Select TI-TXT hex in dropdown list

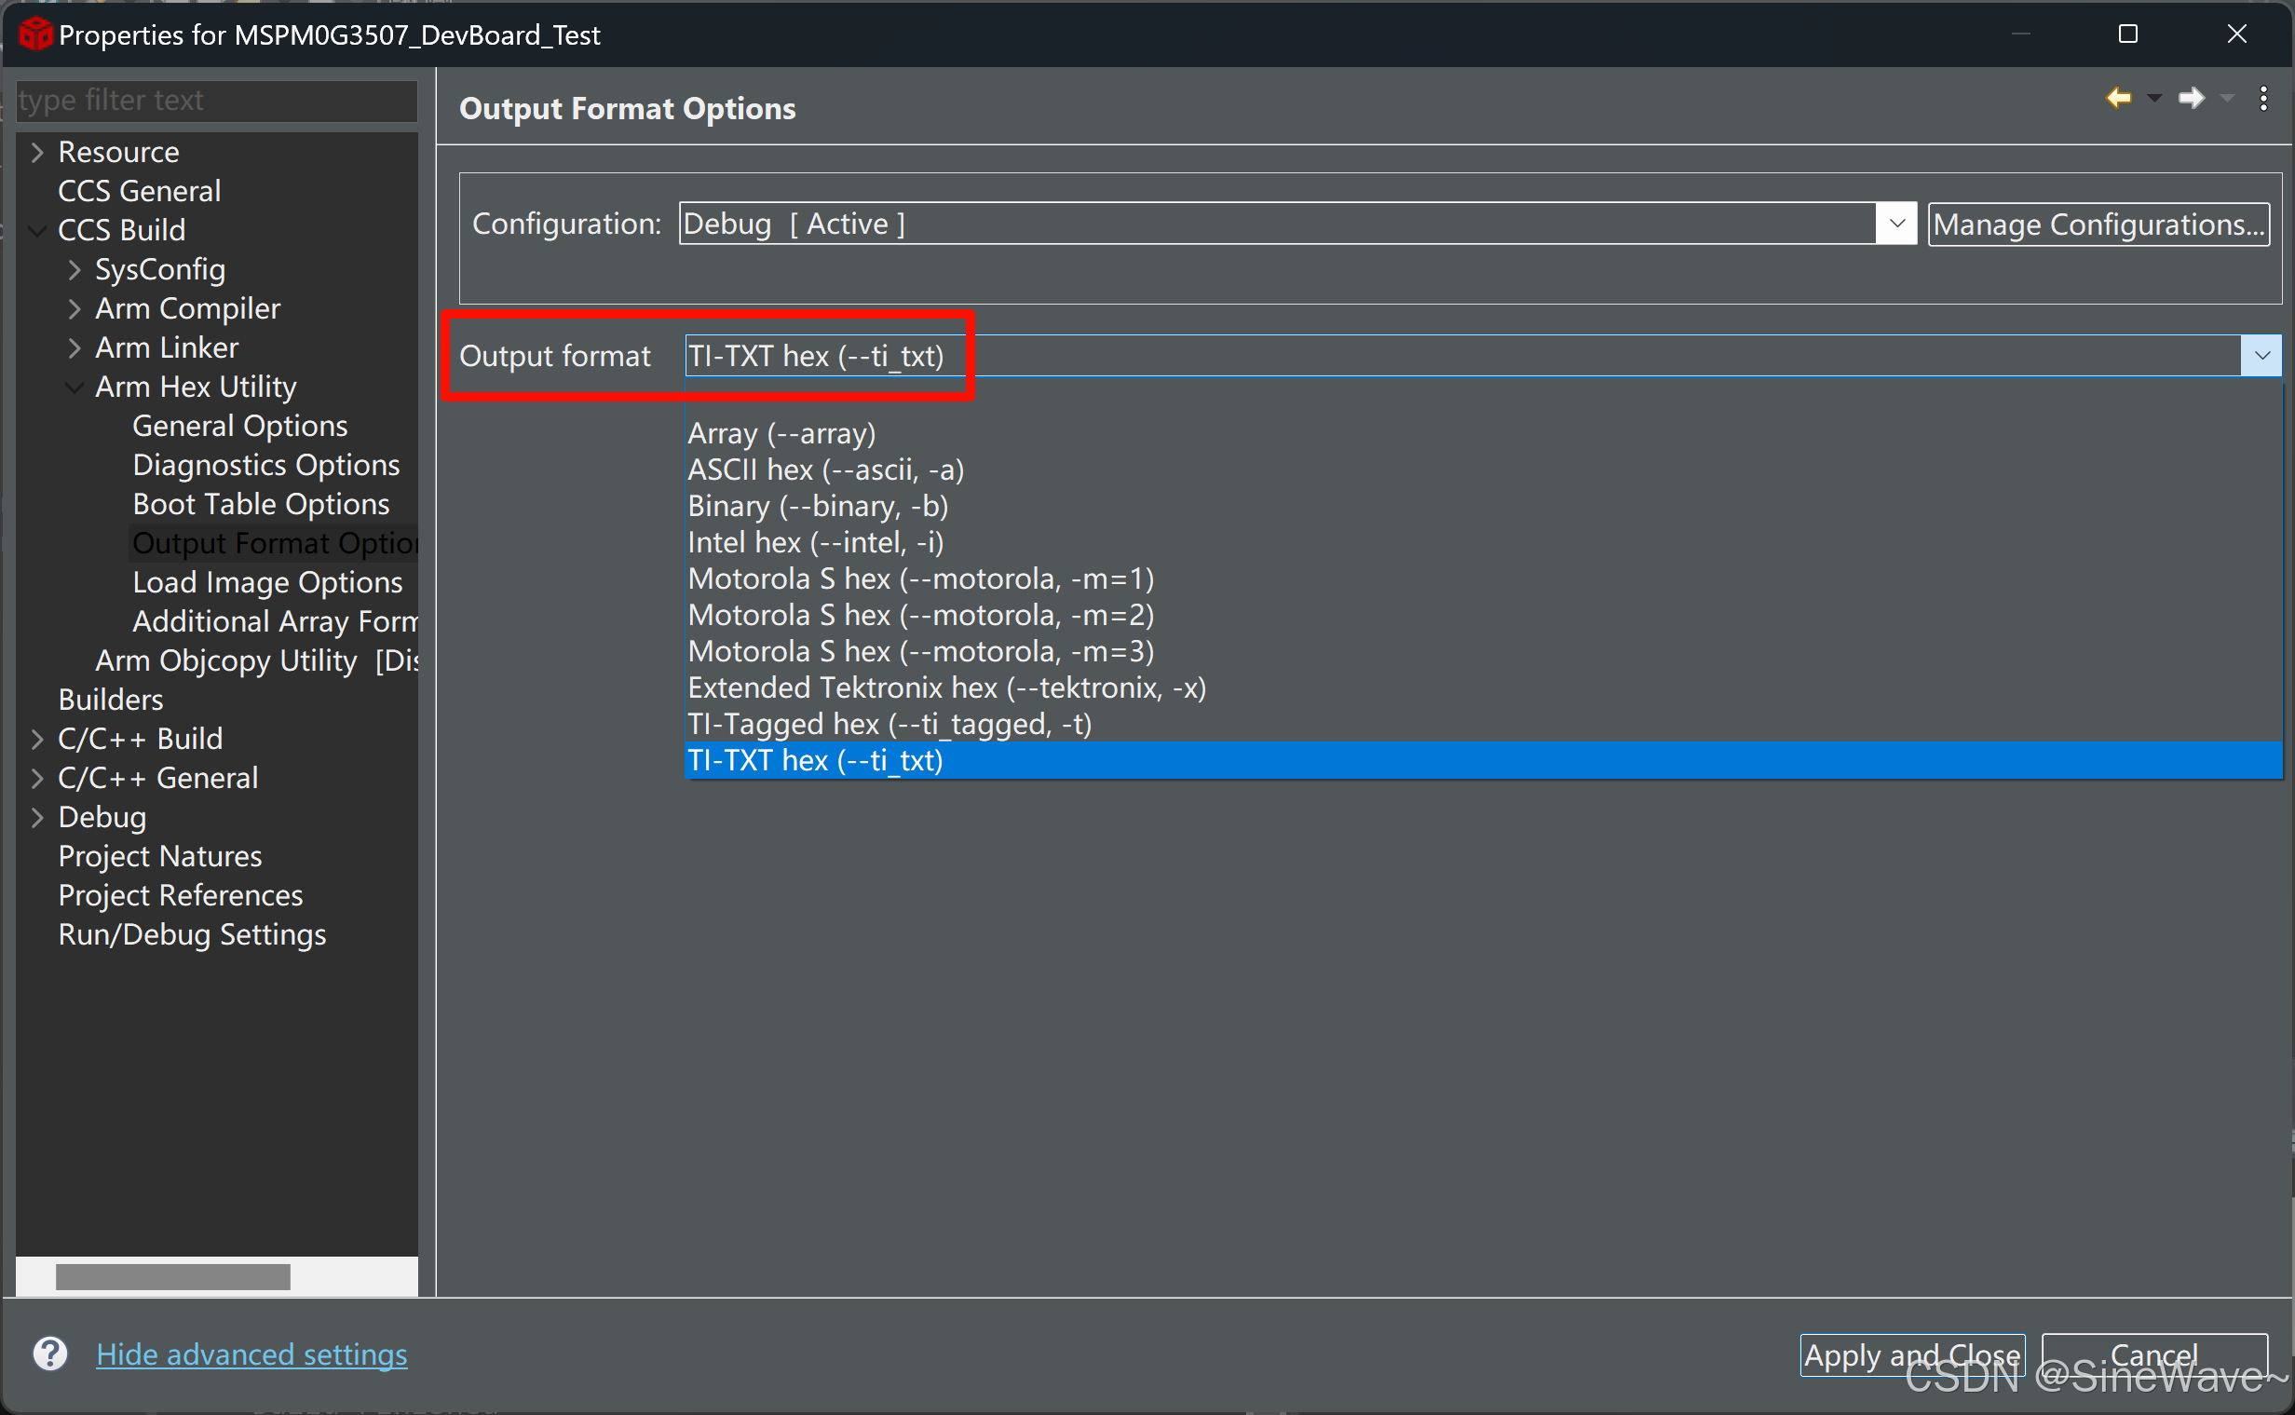point(1483,760)
